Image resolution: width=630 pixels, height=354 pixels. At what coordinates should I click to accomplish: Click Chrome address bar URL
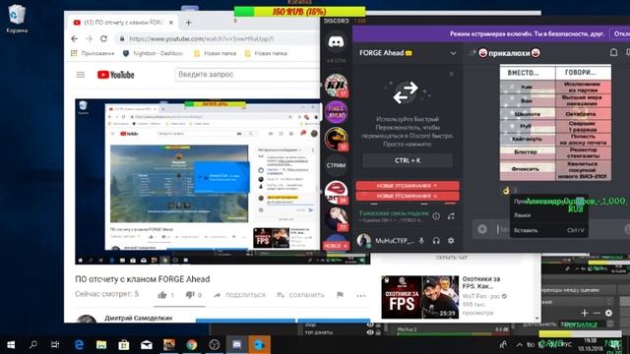[x=202, y=38]
